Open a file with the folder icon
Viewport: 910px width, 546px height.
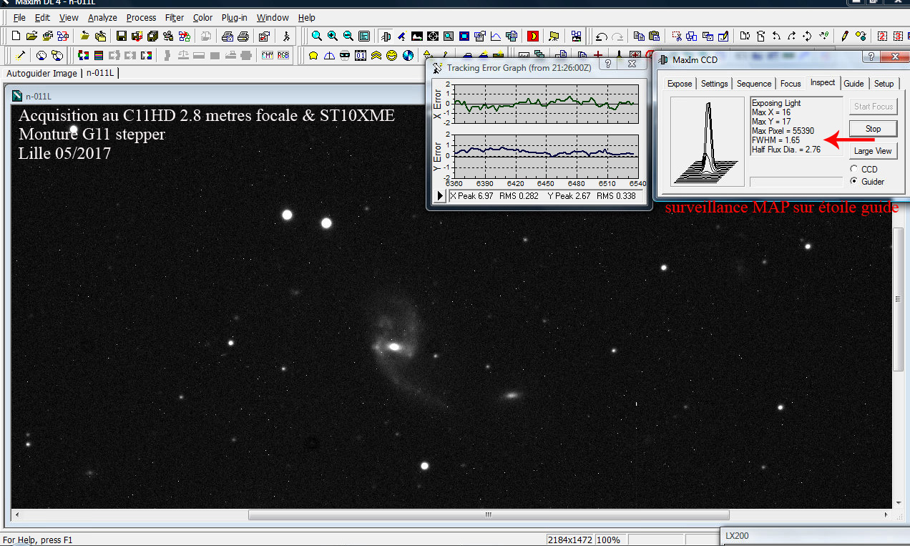[x=31, y=36]
